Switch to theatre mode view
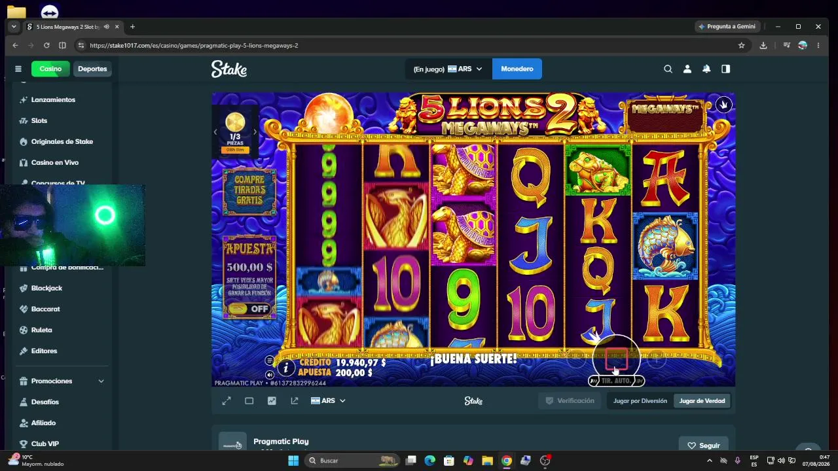The height and width of the screenshot is (471, 838). point(249,401)
